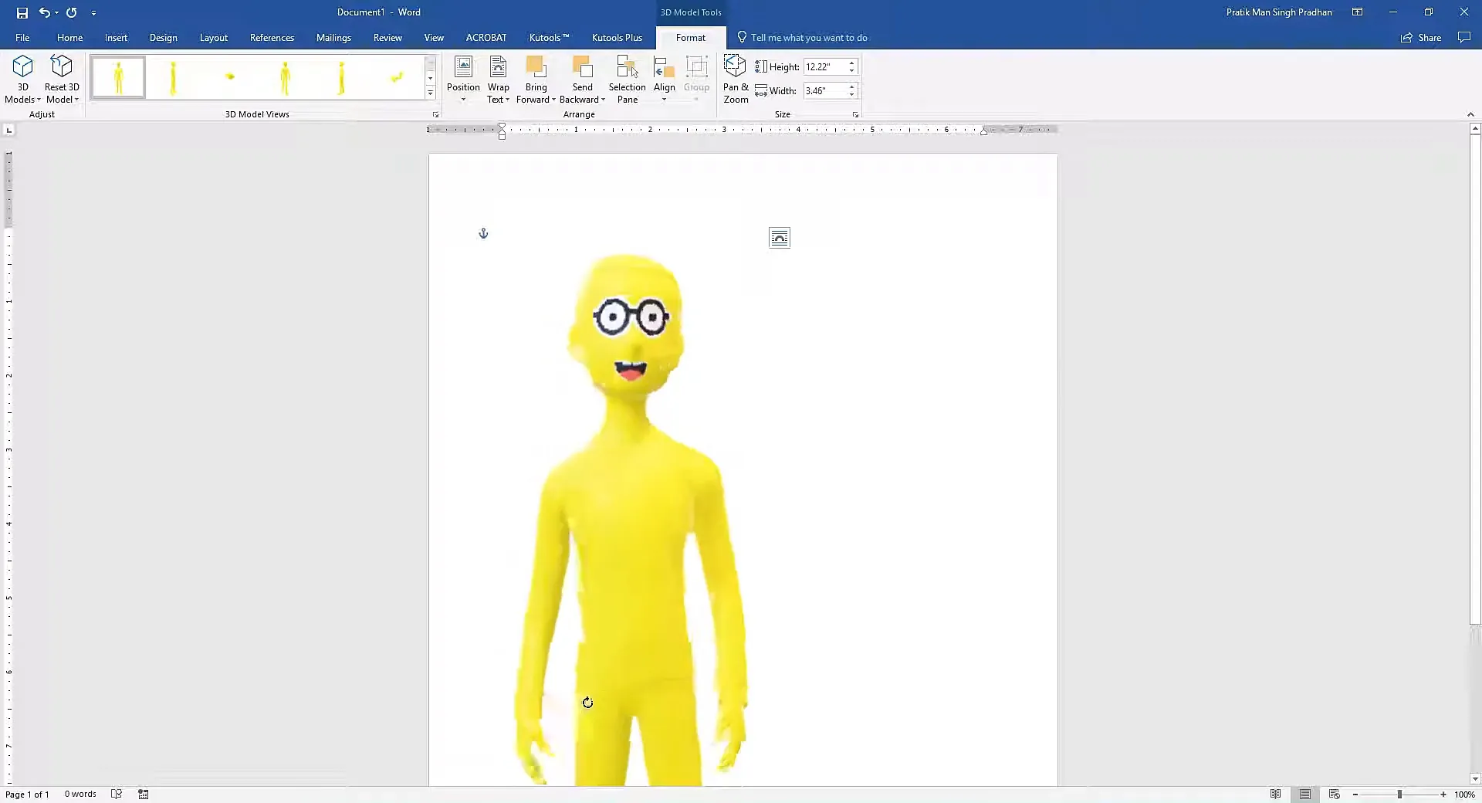Switch to the Kutools tab

[x=549, y=38]
